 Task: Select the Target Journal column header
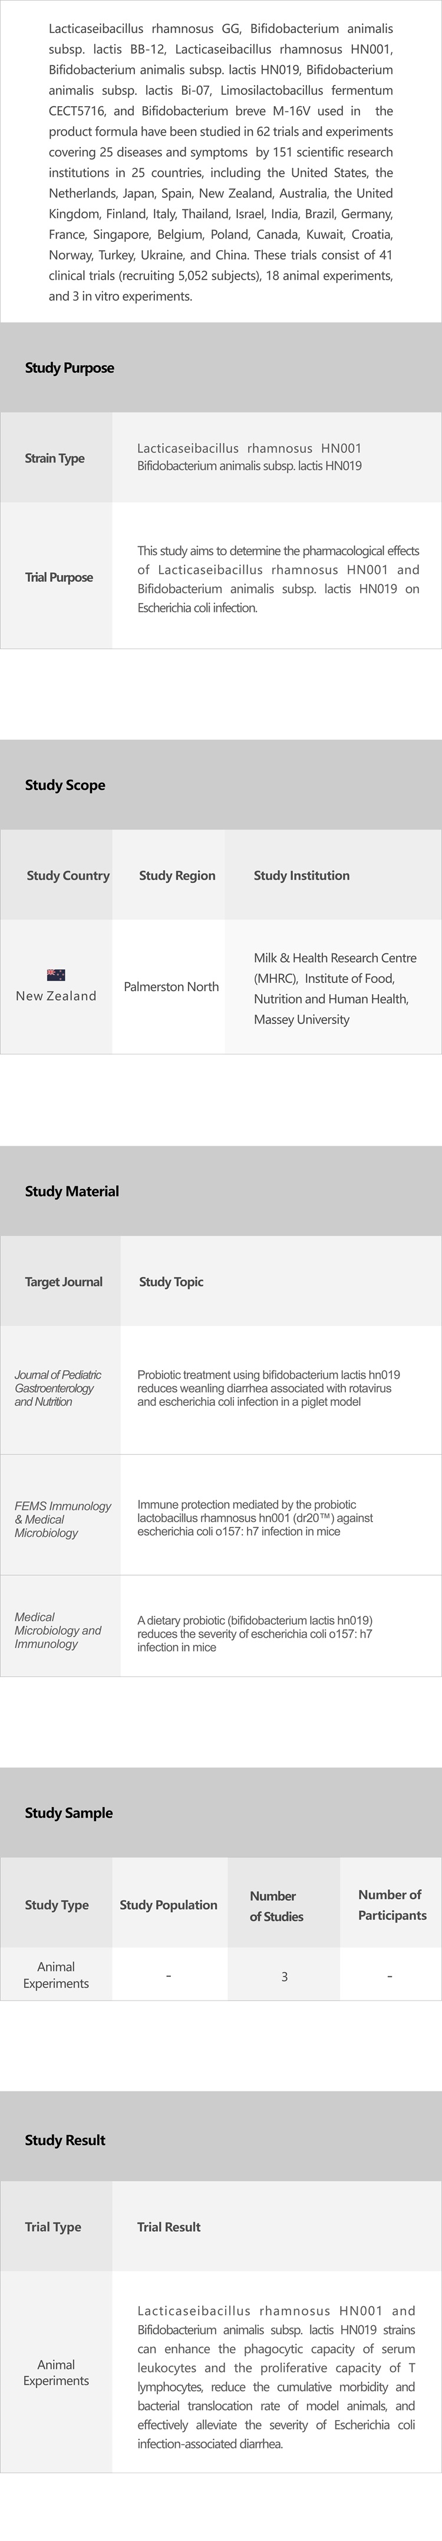(x=64, y=1281)
